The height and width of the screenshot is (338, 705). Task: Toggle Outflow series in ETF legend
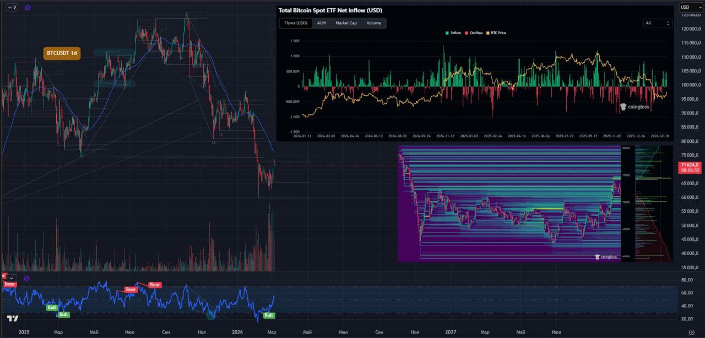tap(474, 33)
